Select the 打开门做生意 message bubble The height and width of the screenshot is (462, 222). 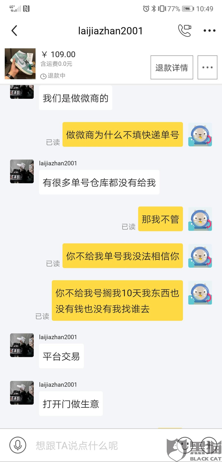tap(71, 404)
